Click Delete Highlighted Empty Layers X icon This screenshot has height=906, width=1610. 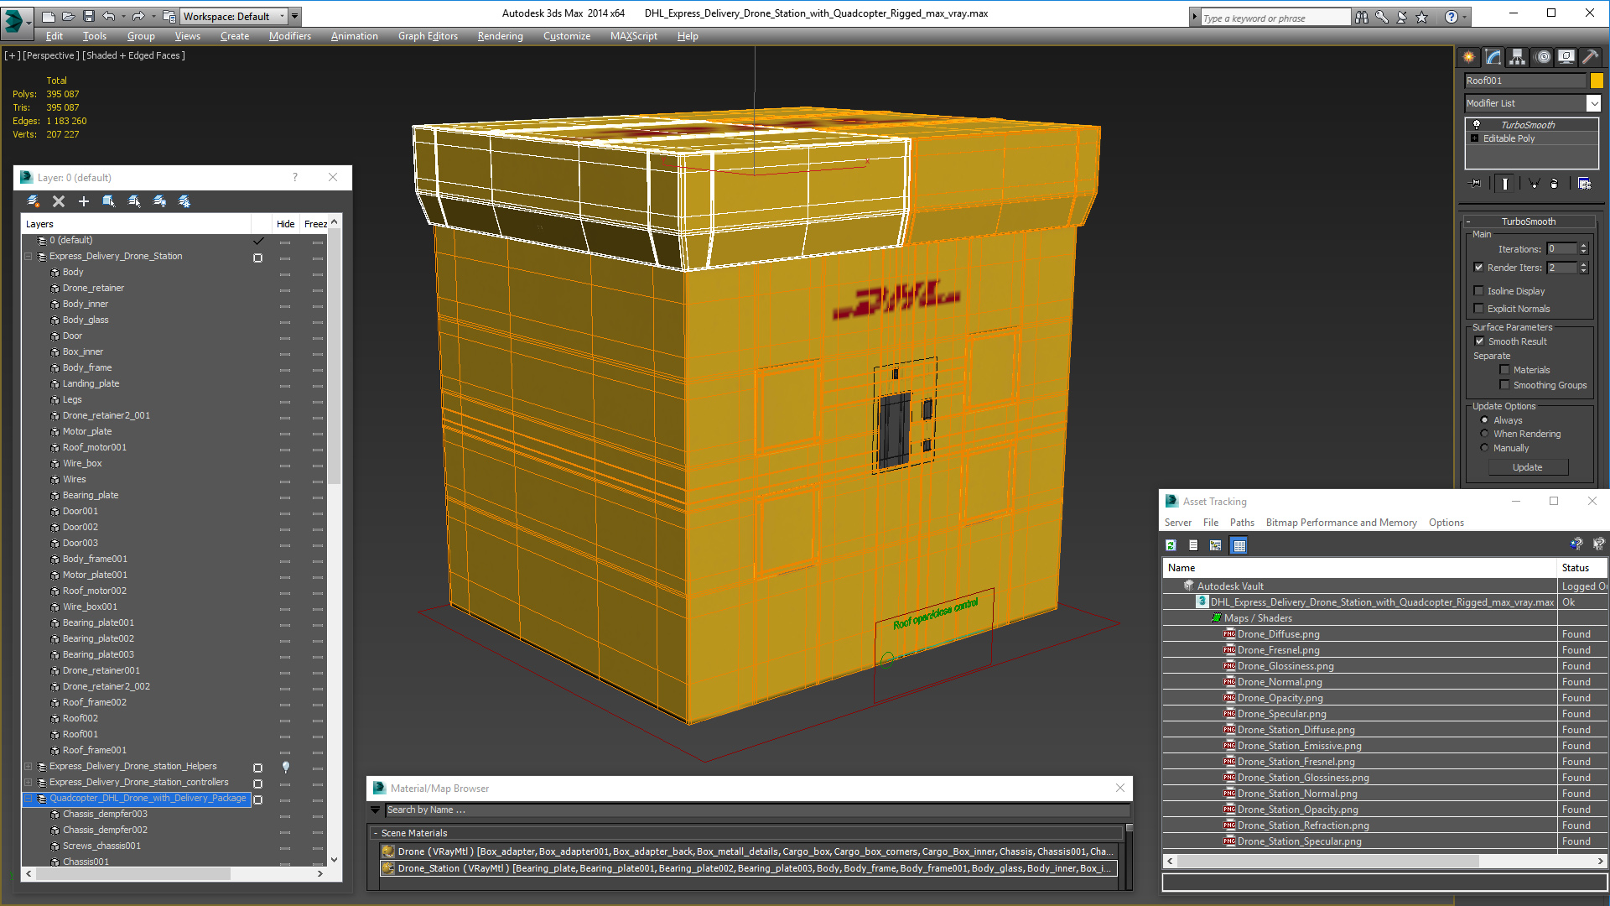click(59, 201)
